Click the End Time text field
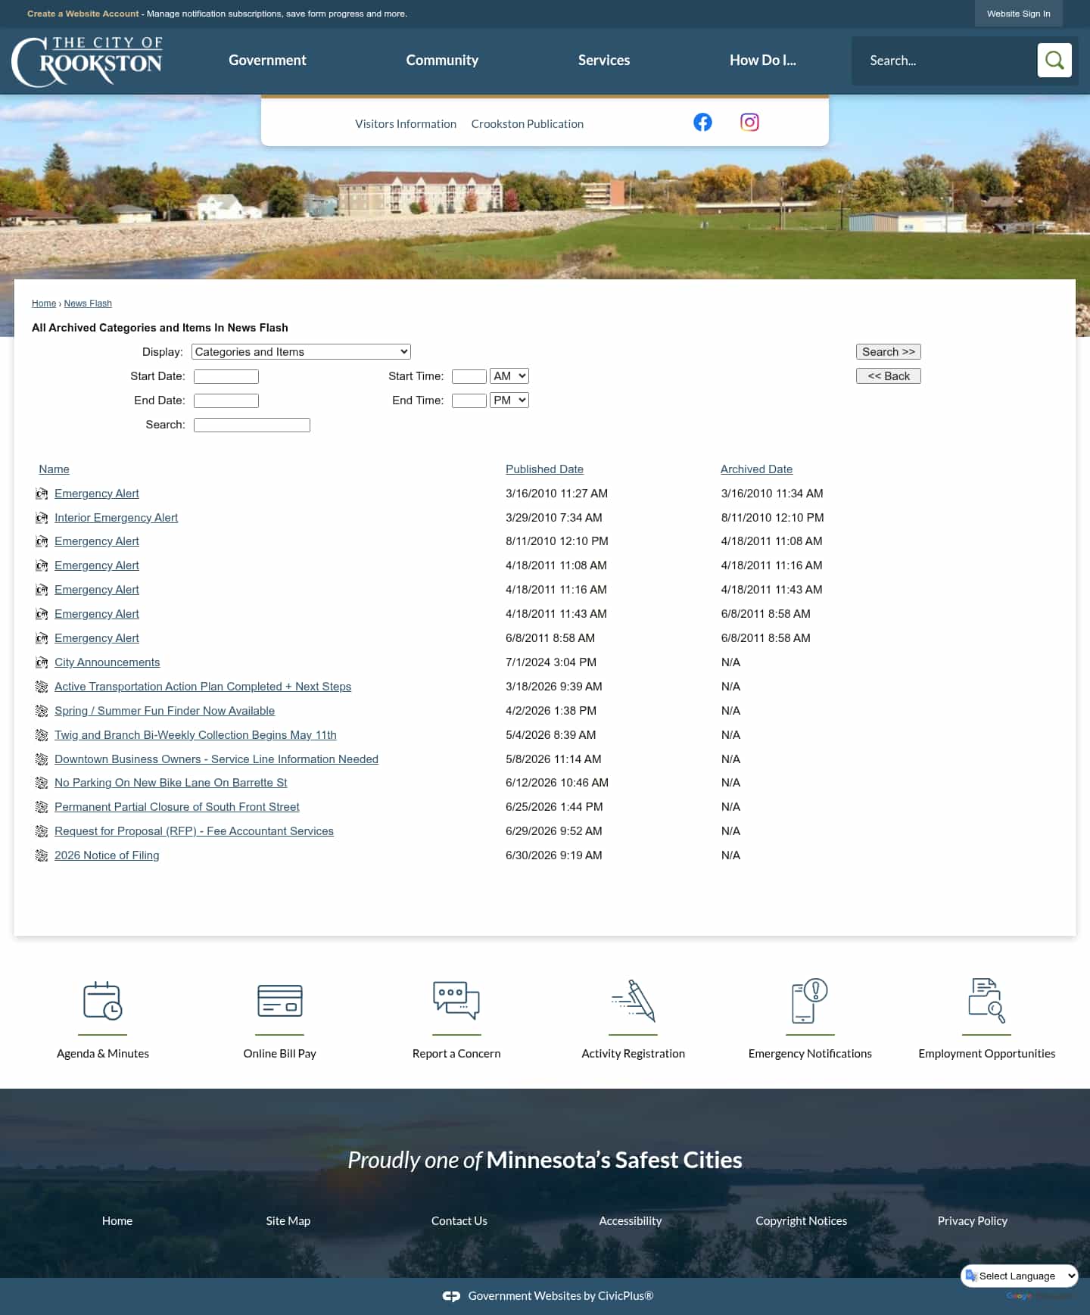The image size is (1090, 1315). point(469,400)
